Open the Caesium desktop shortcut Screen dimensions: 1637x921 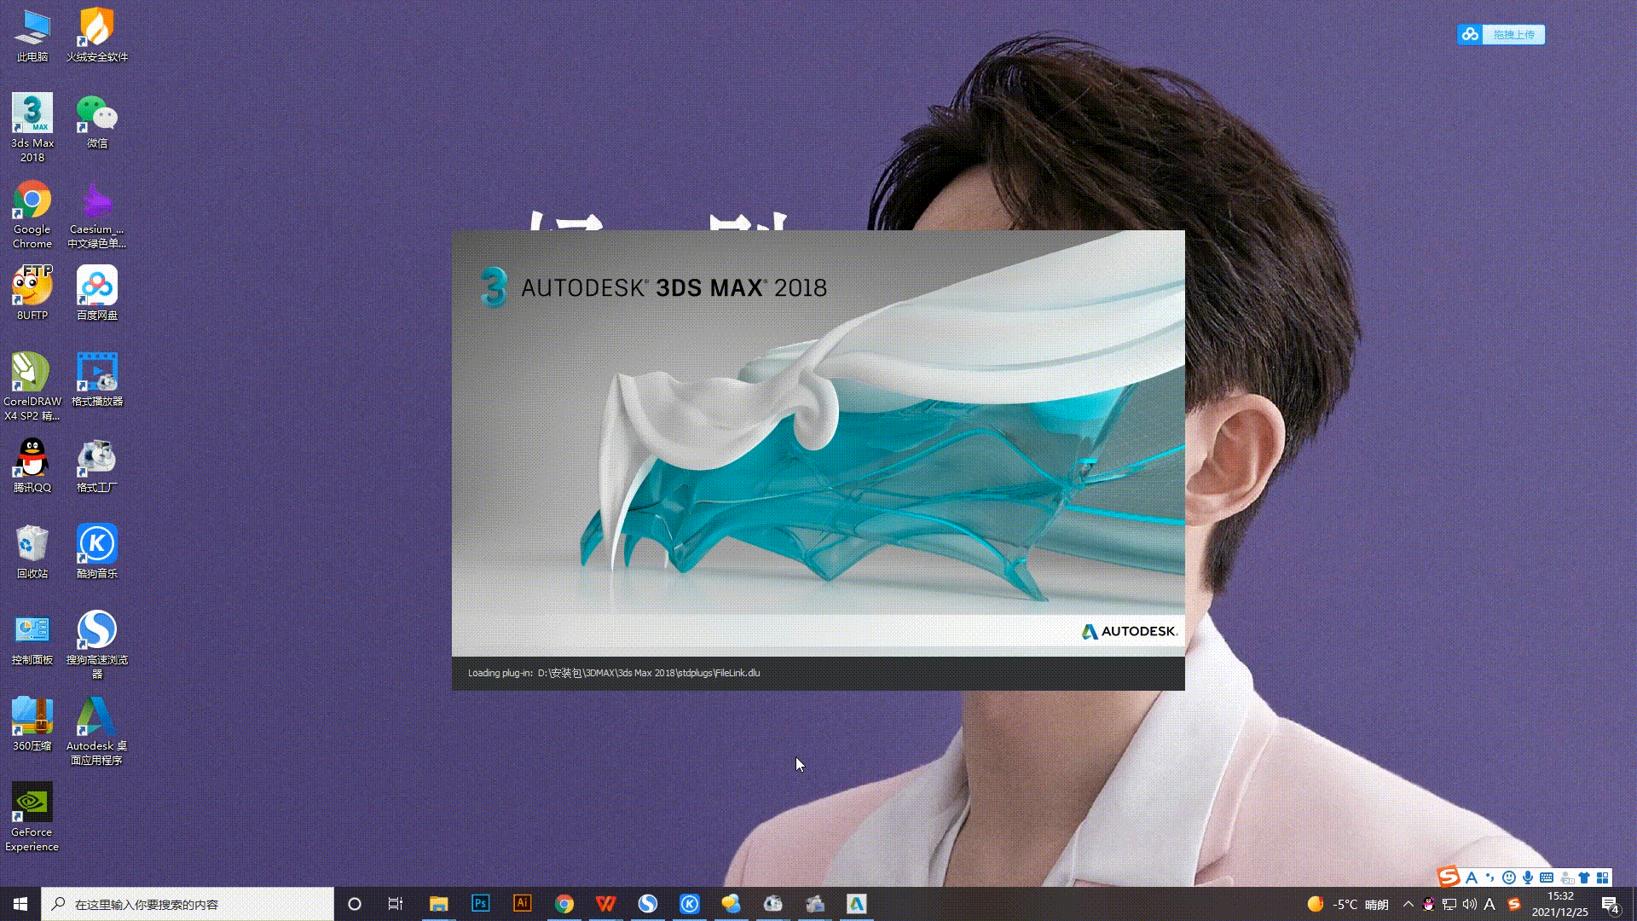[97, 214]
